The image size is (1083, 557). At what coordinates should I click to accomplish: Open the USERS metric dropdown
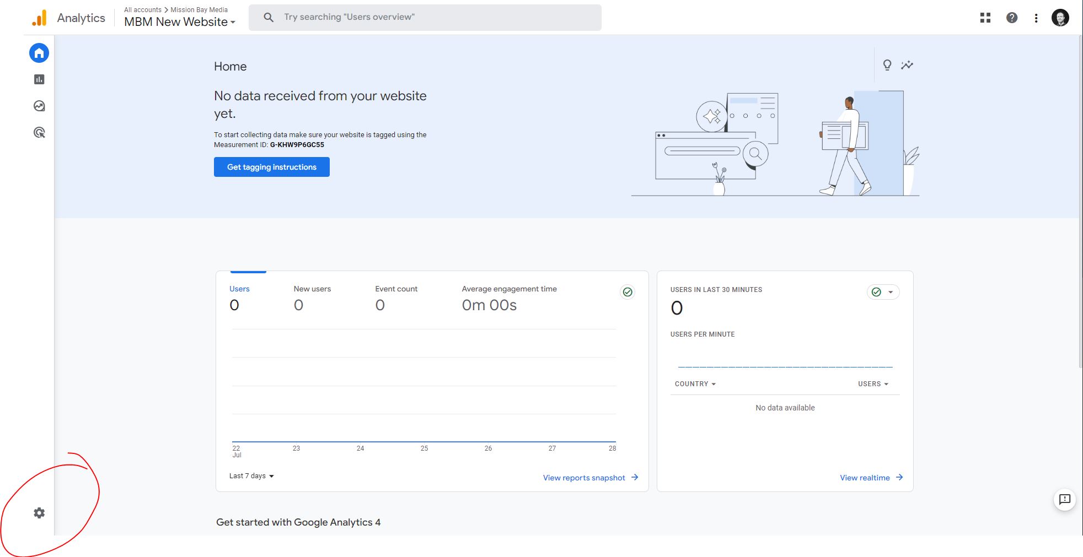pyautogui.click(x=873, y=384)
